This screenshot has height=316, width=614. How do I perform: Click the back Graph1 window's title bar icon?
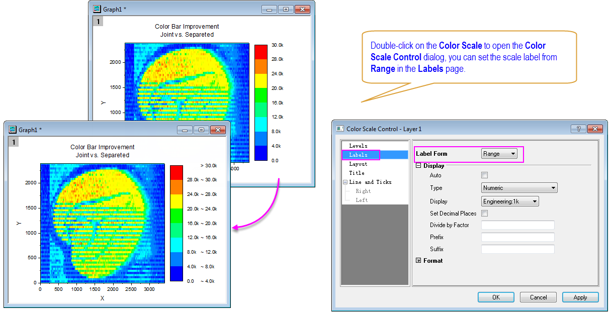coord(97,9)
